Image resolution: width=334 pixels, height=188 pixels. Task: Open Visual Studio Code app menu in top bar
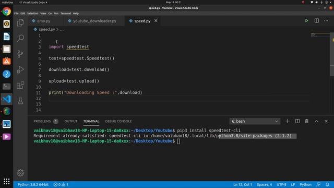click(x=33, y=2)
